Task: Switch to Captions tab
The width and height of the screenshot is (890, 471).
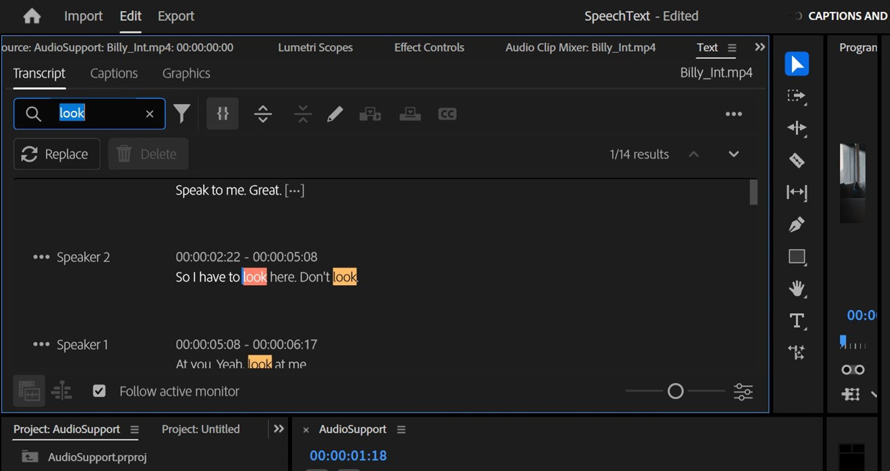Action: point(114,73)
